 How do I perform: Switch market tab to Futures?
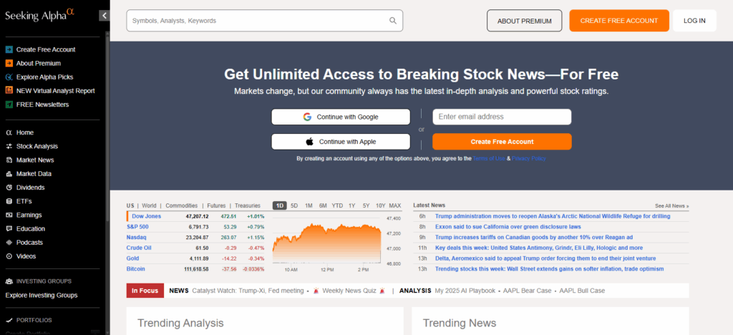pos(216,205)
